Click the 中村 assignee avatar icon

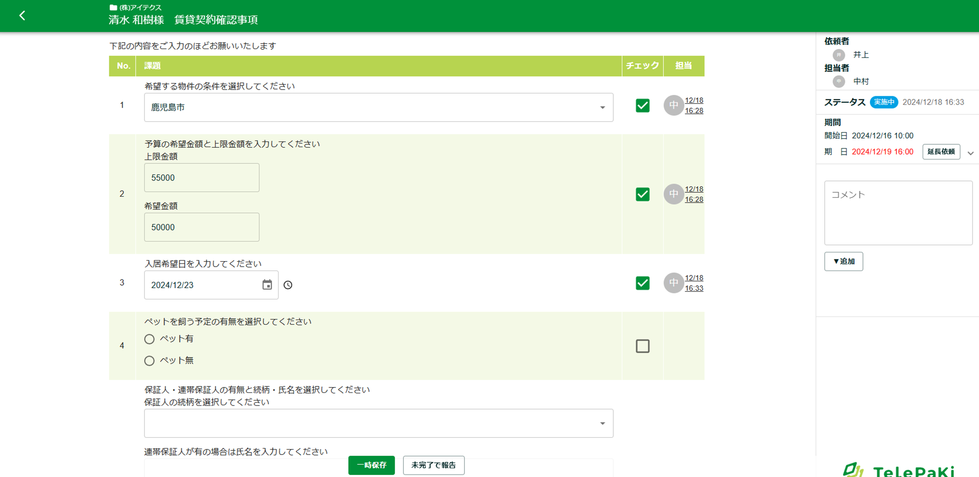click(x=839, y=81)
